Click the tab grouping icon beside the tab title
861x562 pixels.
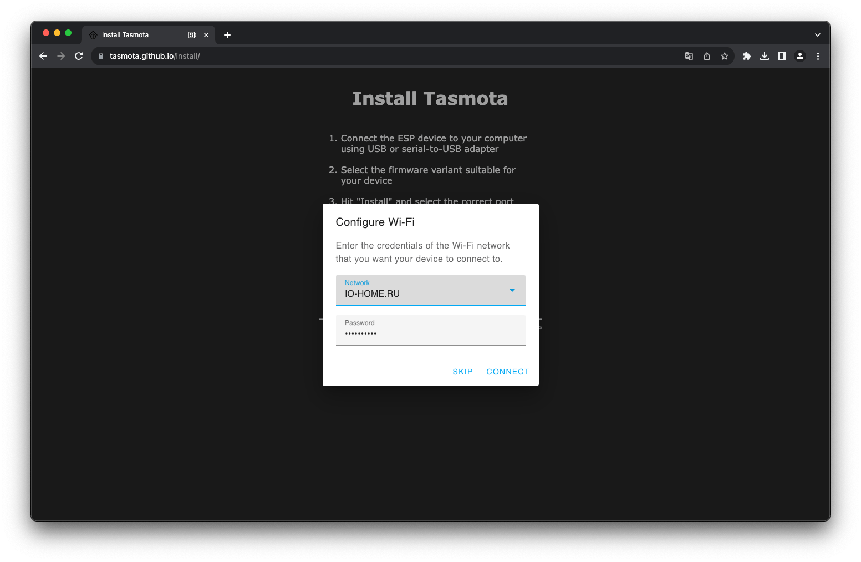point(191,34)
